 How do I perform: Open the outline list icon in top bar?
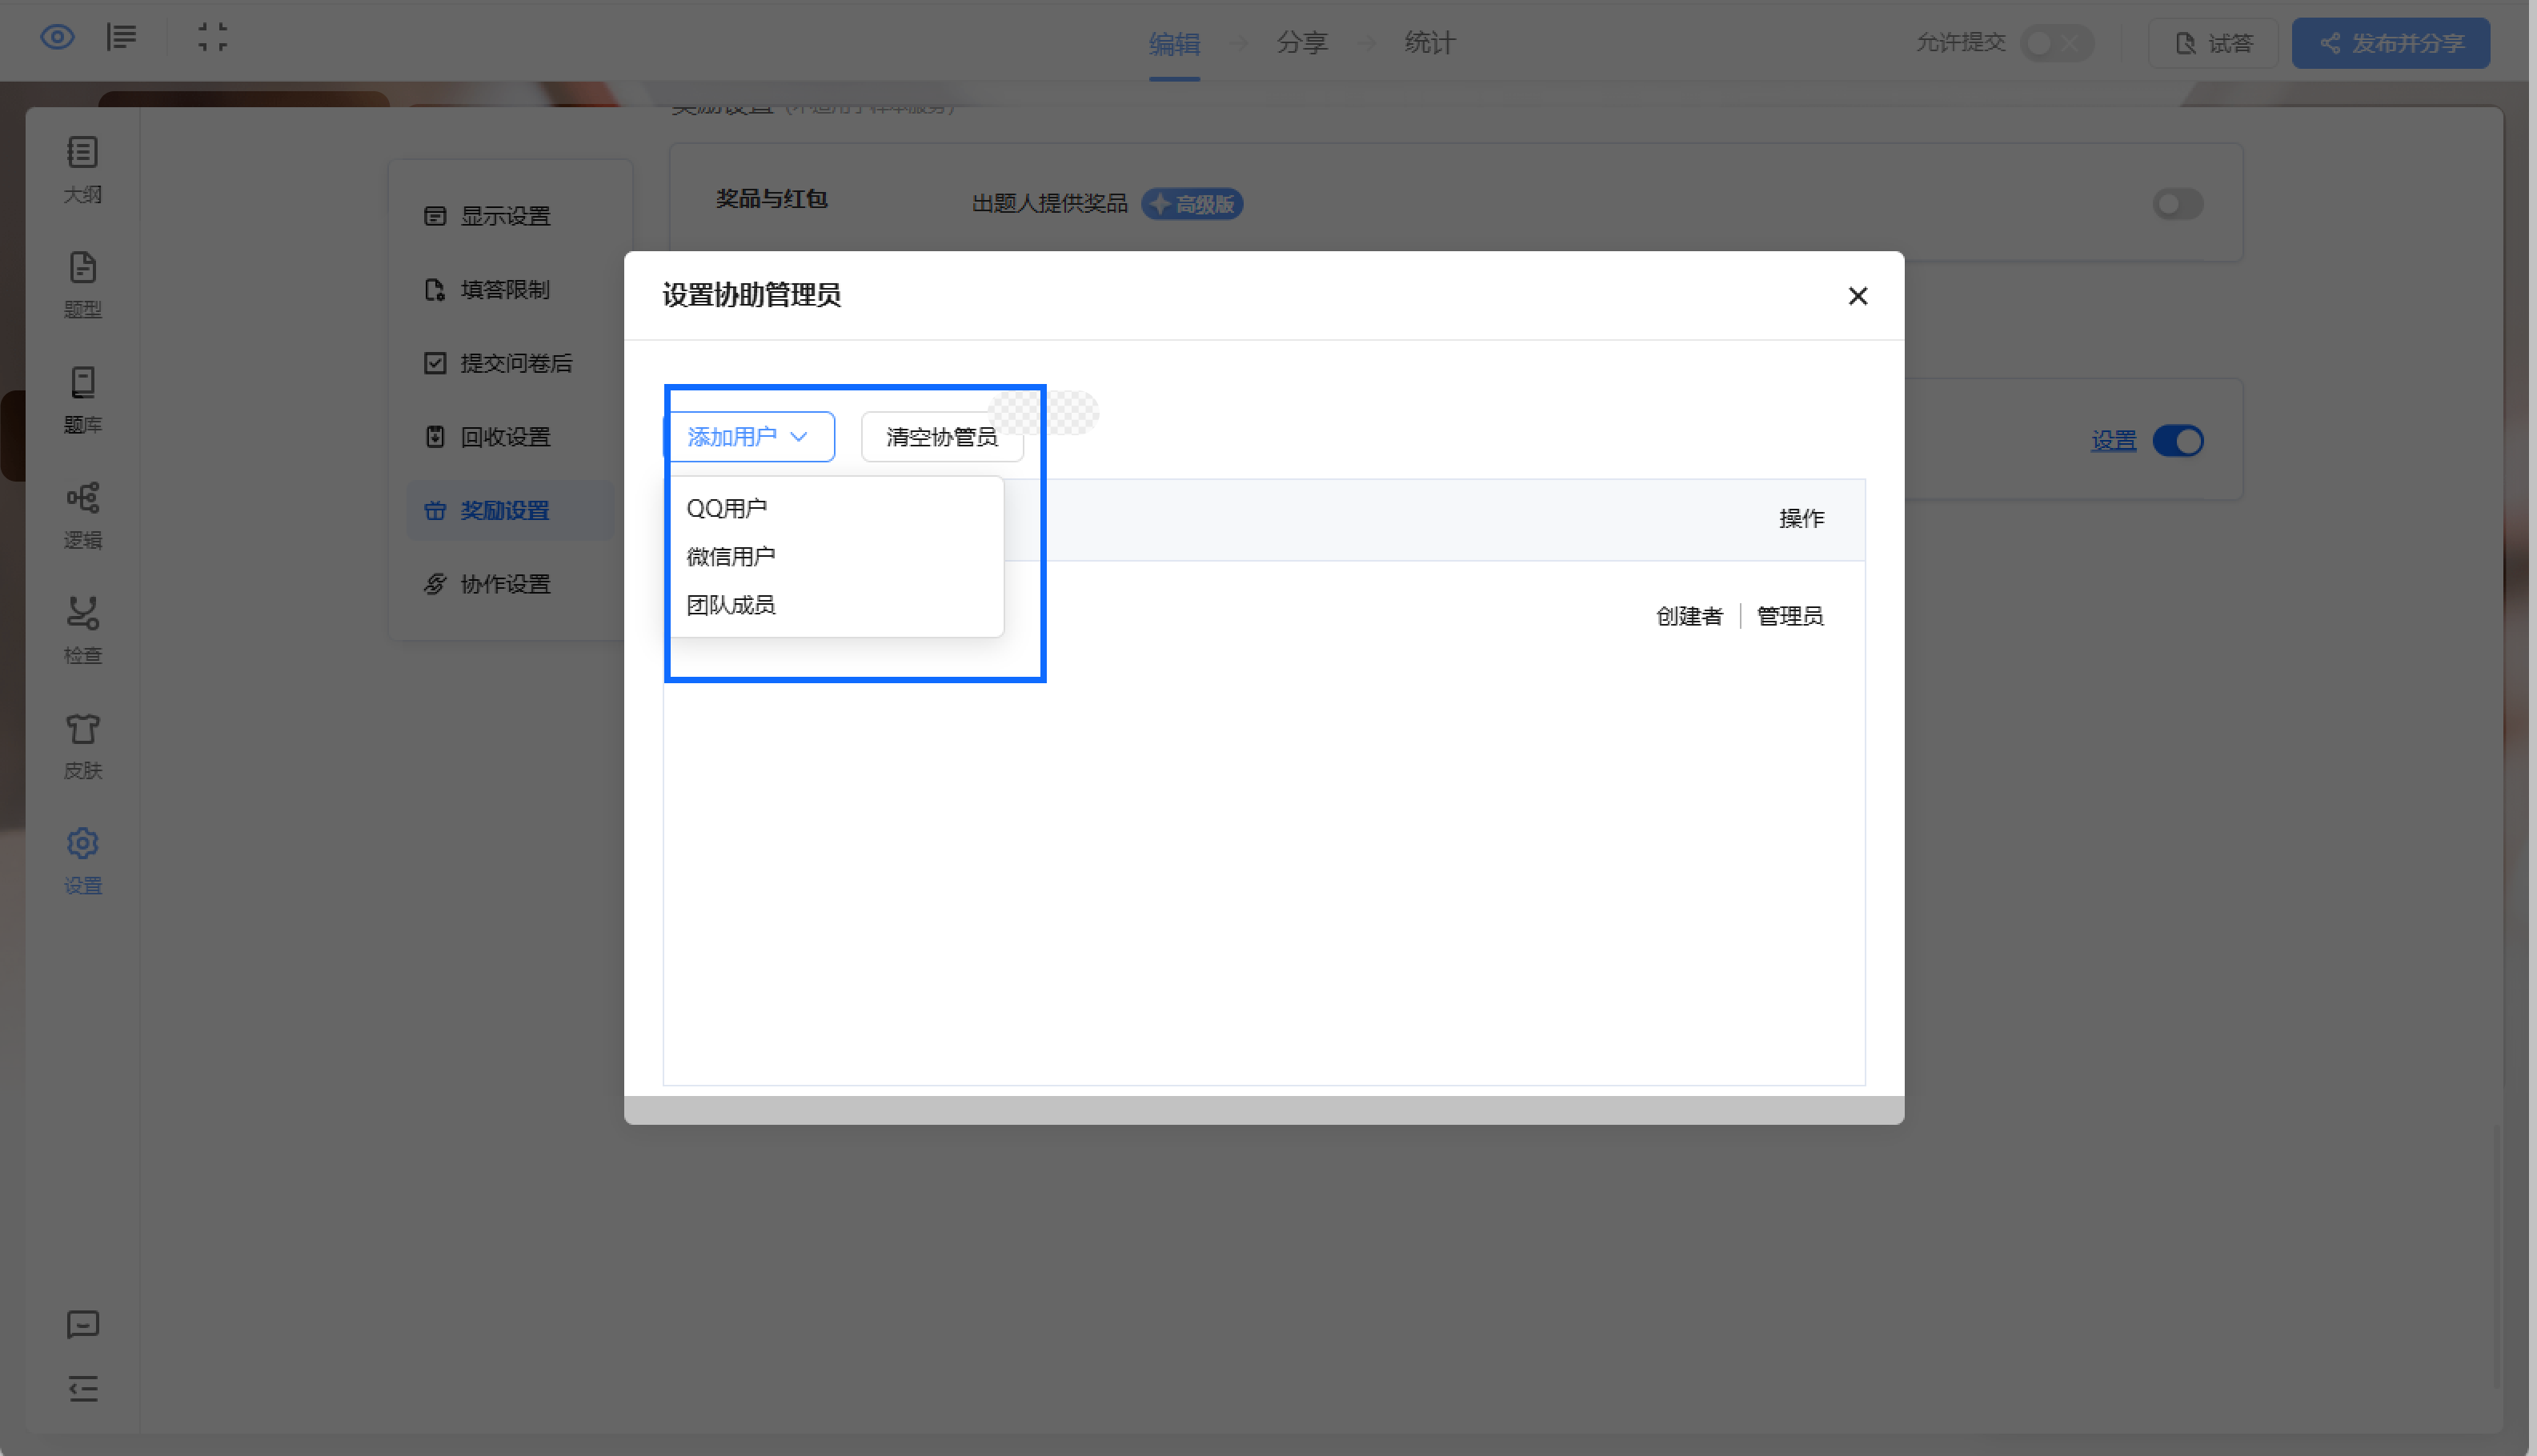click(121, 38)
